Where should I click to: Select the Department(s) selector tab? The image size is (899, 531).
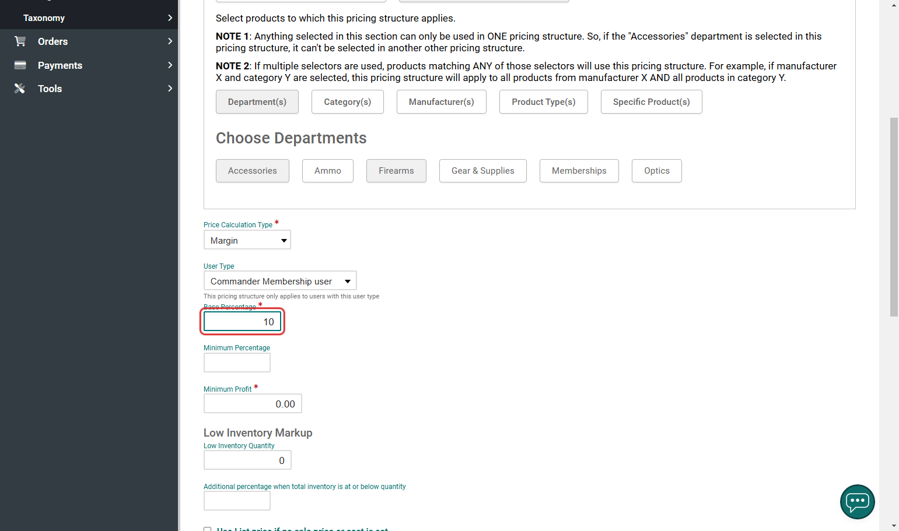pos(257,102)
